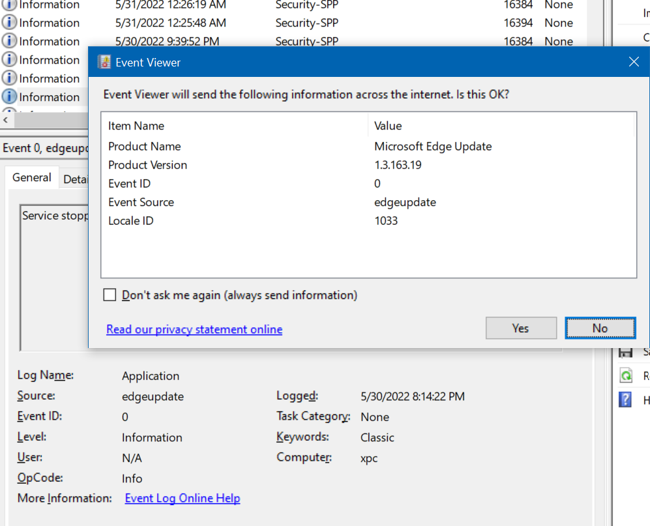650x526 pixels.
Task: Click info icon of 12:25:48 AM event
Action: (x=9, y=22)
